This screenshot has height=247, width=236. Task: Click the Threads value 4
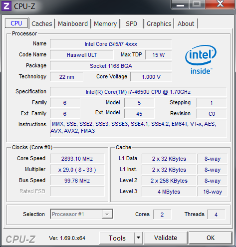click(x=216, y=215)
